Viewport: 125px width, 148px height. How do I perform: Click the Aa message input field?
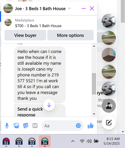pos(59,126)
